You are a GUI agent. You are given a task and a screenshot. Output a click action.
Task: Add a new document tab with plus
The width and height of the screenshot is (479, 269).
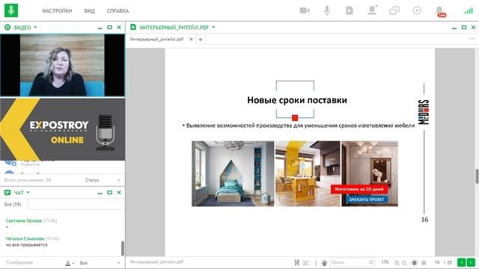[201, 40]
